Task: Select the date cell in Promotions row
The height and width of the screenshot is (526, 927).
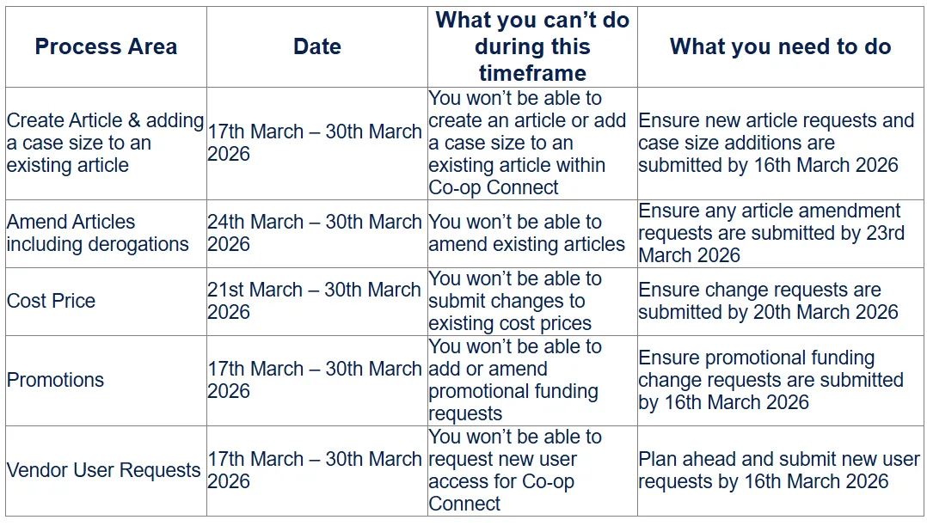Action: pyautogui.click(x=317, y=381)
